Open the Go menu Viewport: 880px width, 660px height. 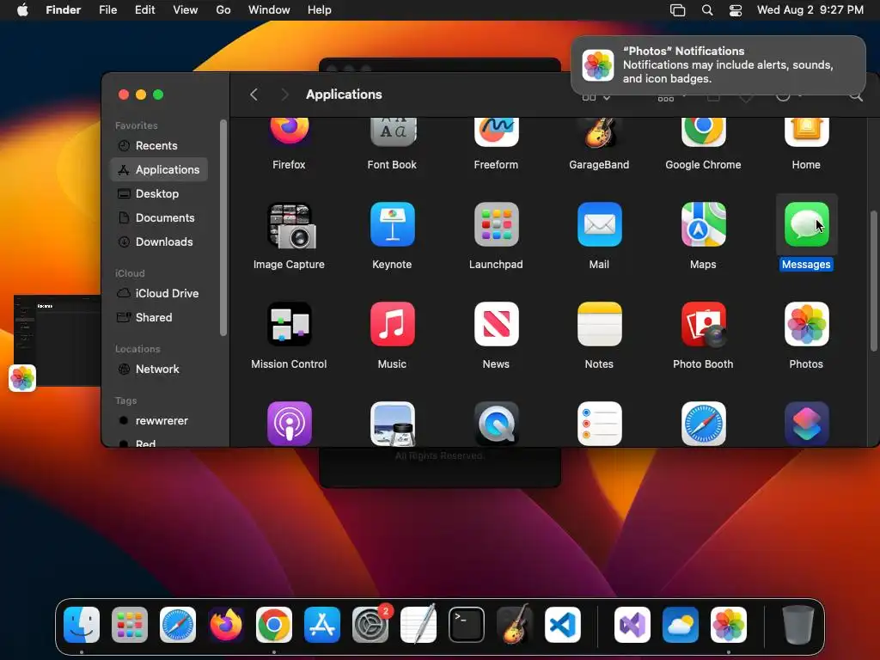[x=223, y=10]
